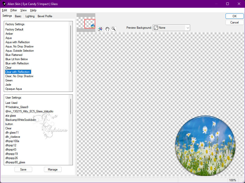Select the Jade preset
Image resolution: width=245 pixels, height=183 pixels.
click(8, 84)
